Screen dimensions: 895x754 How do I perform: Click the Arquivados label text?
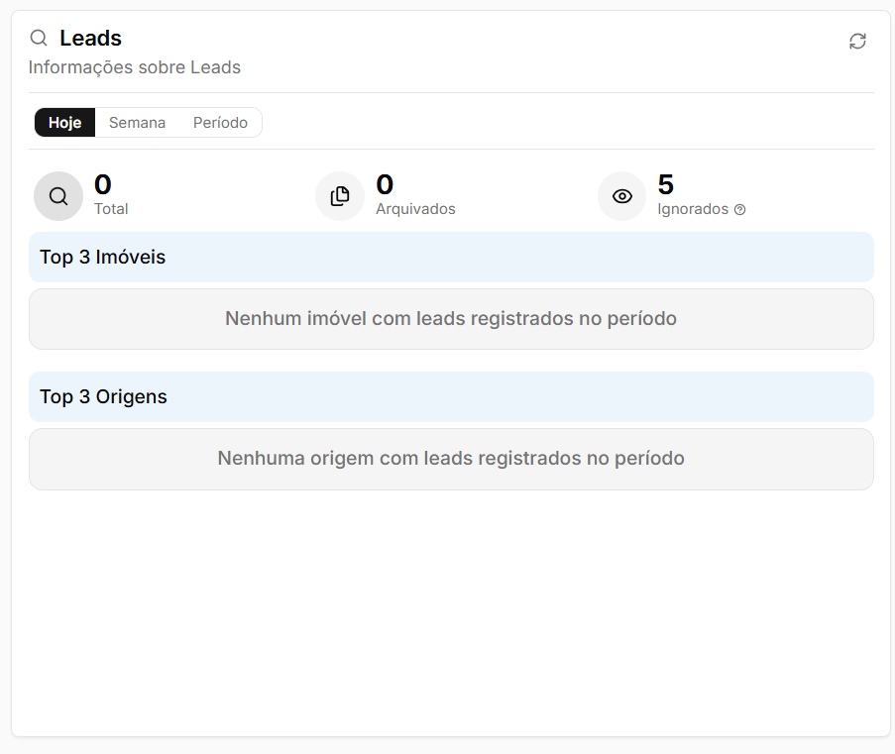click(415, 209)
